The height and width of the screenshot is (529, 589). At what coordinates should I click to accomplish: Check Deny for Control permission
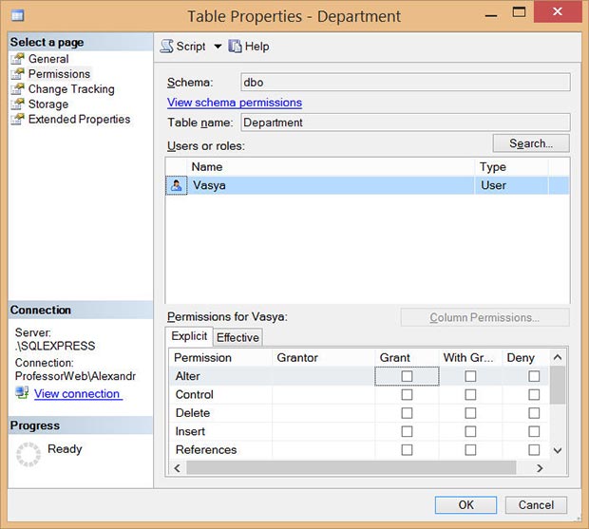tap(534, 394)
